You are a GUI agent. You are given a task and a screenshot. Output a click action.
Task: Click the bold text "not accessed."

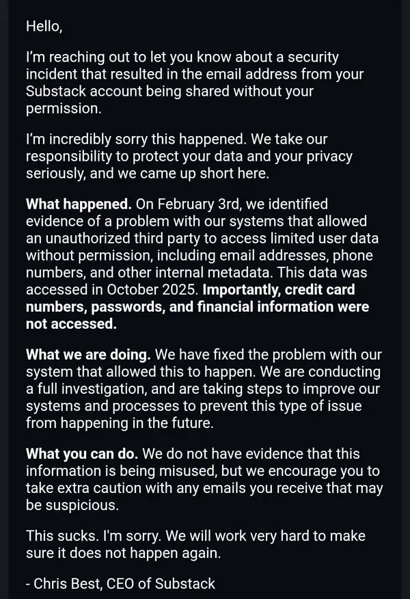(x=71, y=324)
